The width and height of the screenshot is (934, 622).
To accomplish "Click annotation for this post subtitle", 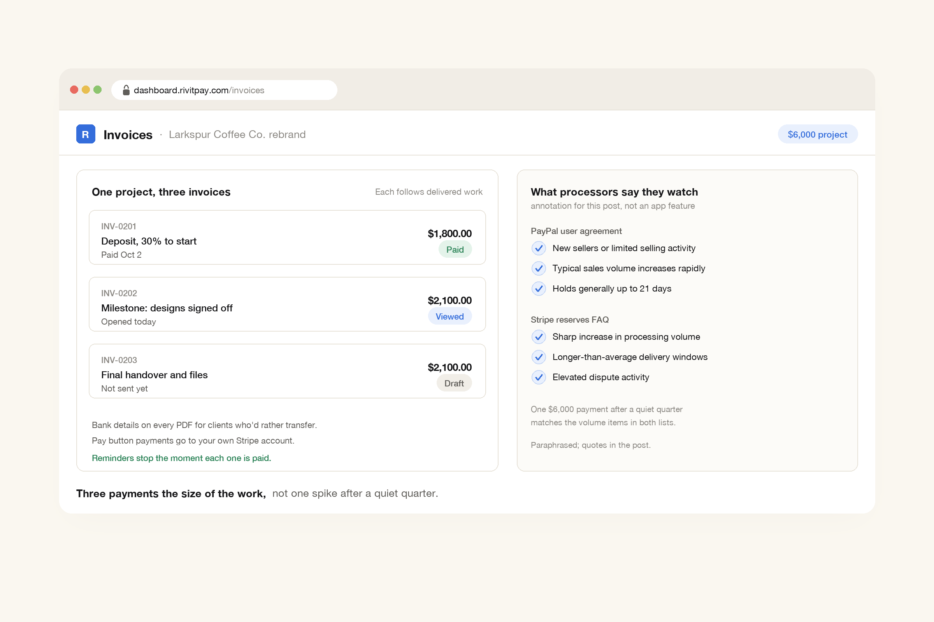I will pos(613,206).
